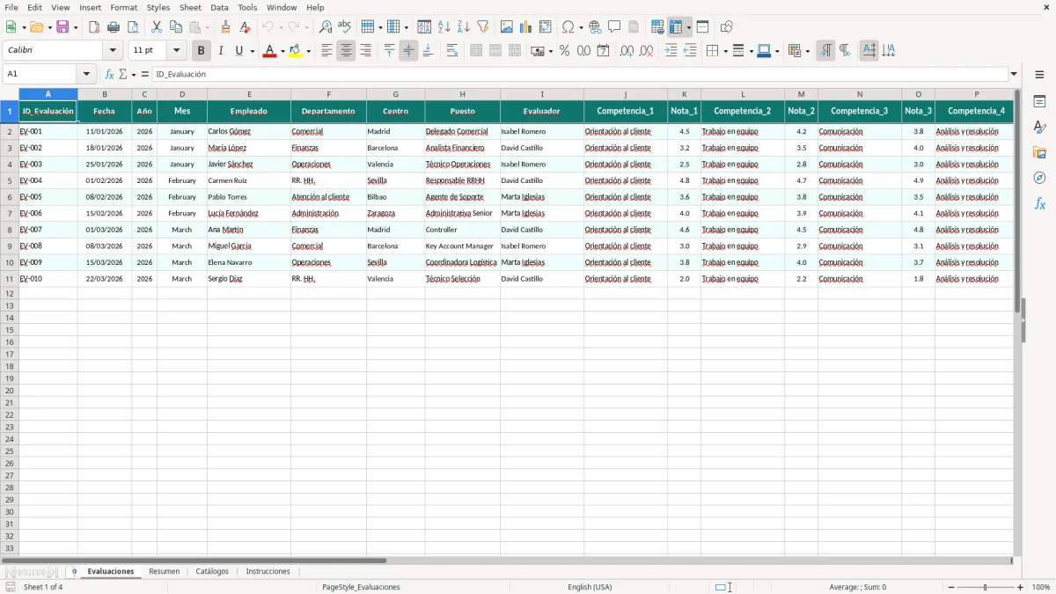Insert Special Character omega icon
1056x594 pixels.
coord(568,27)
